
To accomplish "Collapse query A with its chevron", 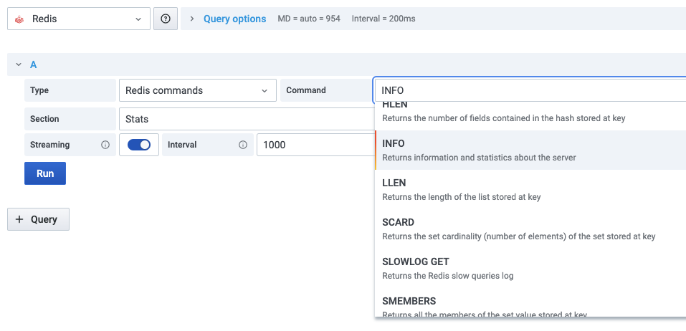I will click(x=19, y=64).
